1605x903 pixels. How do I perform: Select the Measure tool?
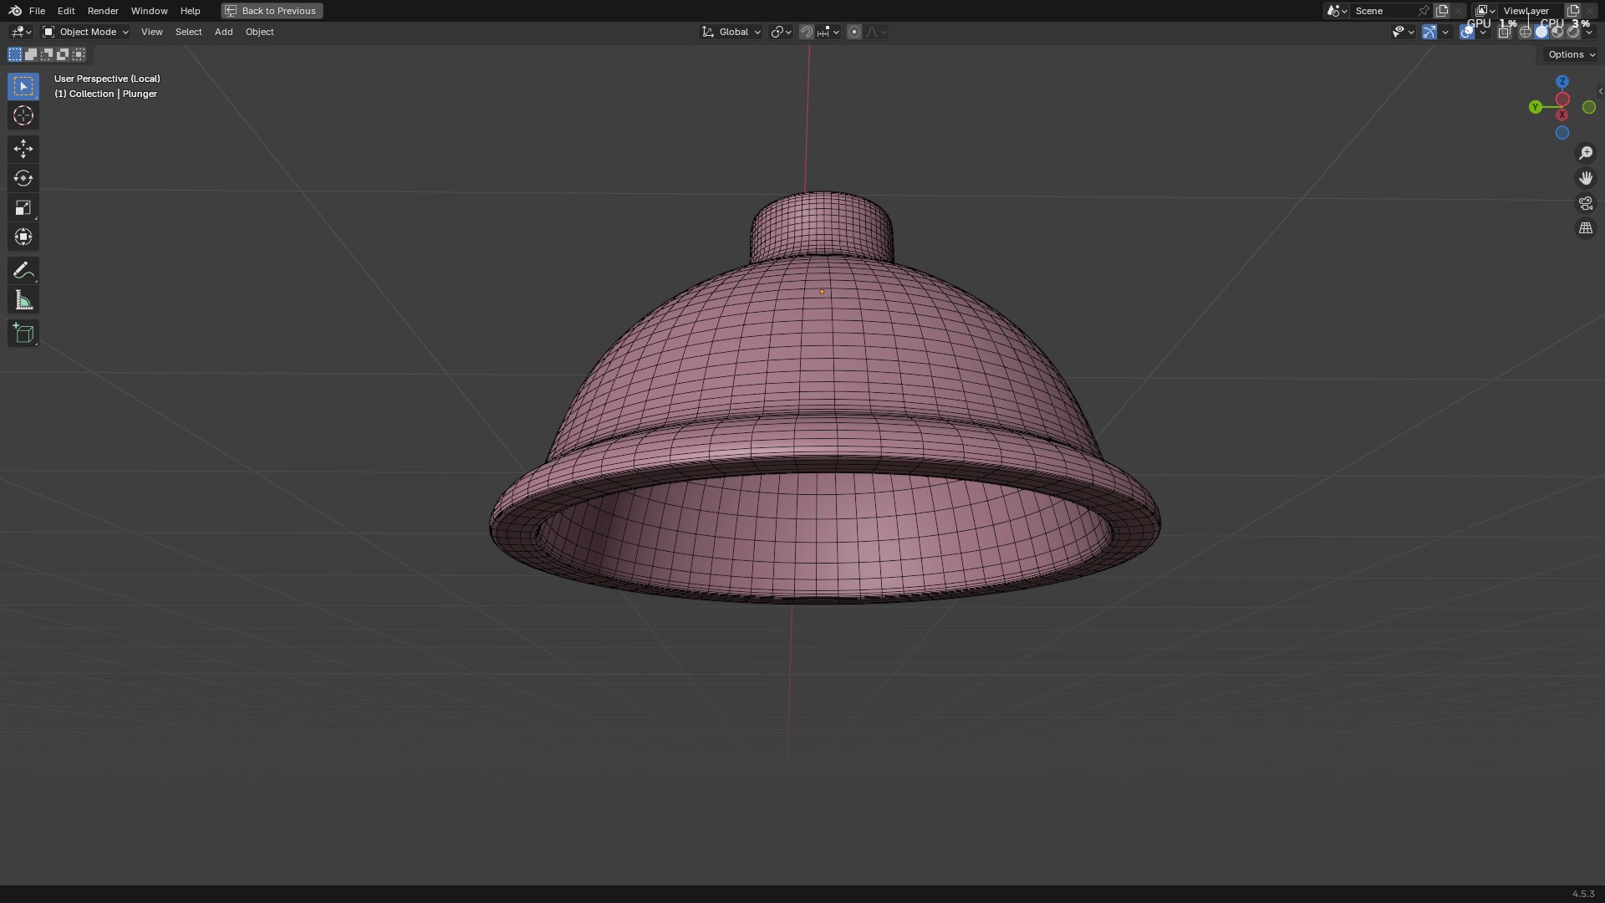point(23,299)
